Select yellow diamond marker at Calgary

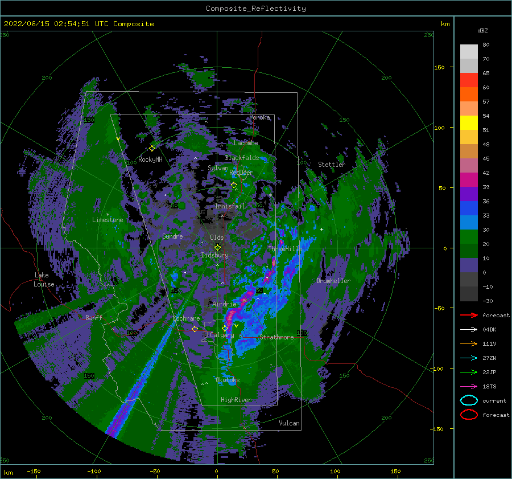225,328
